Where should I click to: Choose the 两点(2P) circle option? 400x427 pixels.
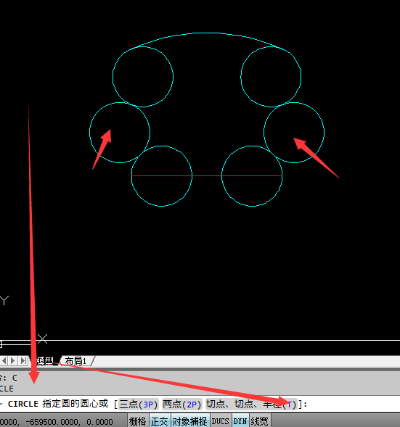(x=182, y=404)
